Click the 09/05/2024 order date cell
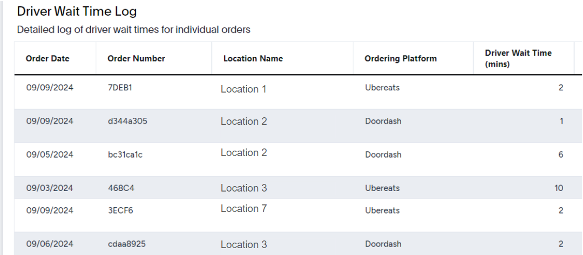The width and height of the screenshot is (583, 255). [x=50, y=154]
